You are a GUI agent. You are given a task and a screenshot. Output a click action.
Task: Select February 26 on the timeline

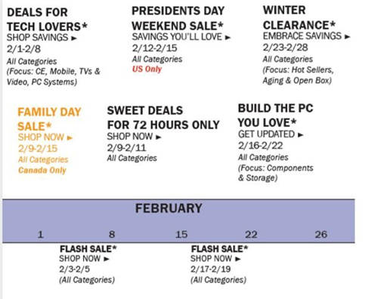point(321,235)
